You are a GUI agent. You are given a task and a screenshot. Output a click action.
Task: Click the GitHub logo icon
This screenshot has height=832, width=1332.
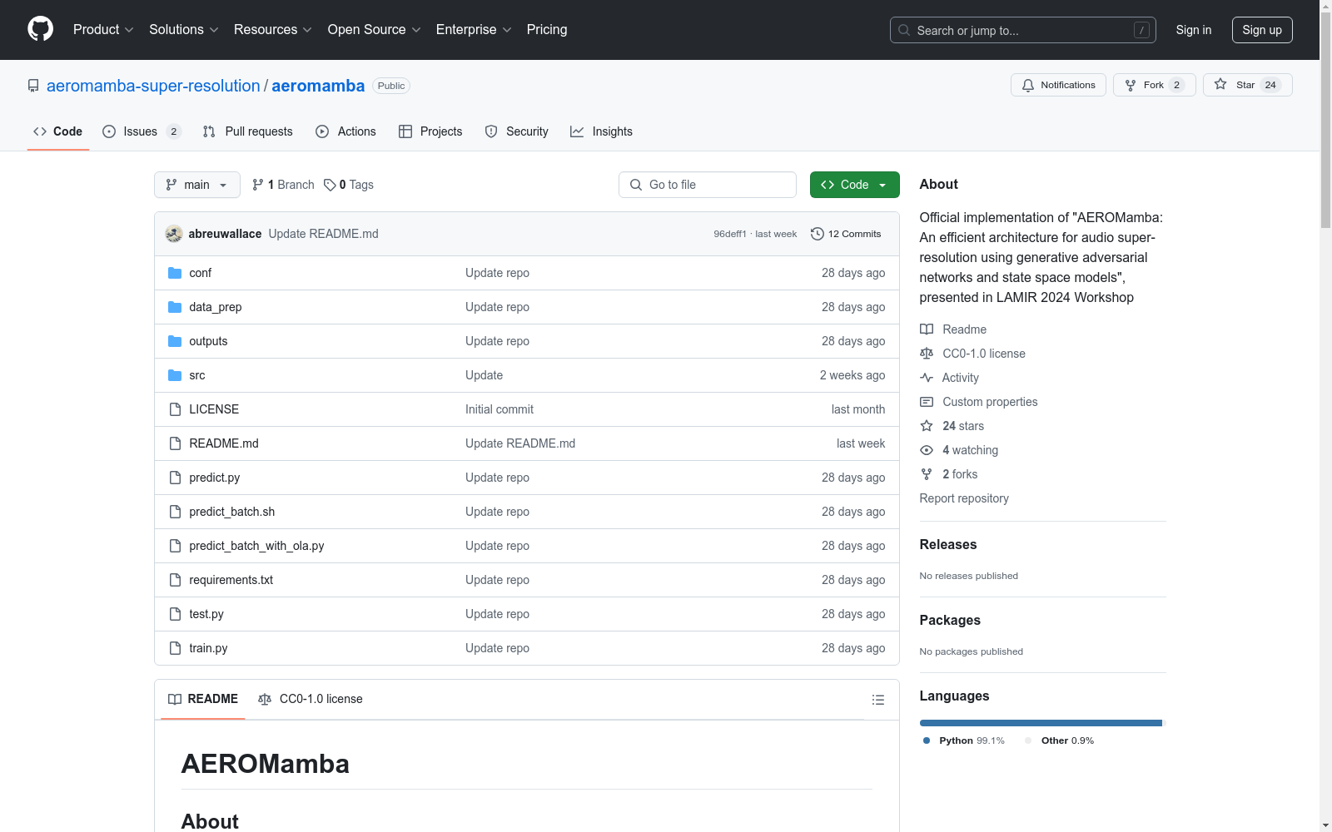pyautogui.click(x=40, y=29)
